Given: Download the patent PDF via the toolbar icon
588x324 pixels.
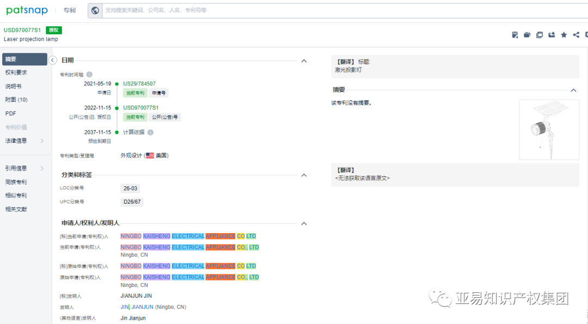Looking at the screenshot, I should (515, 35).
